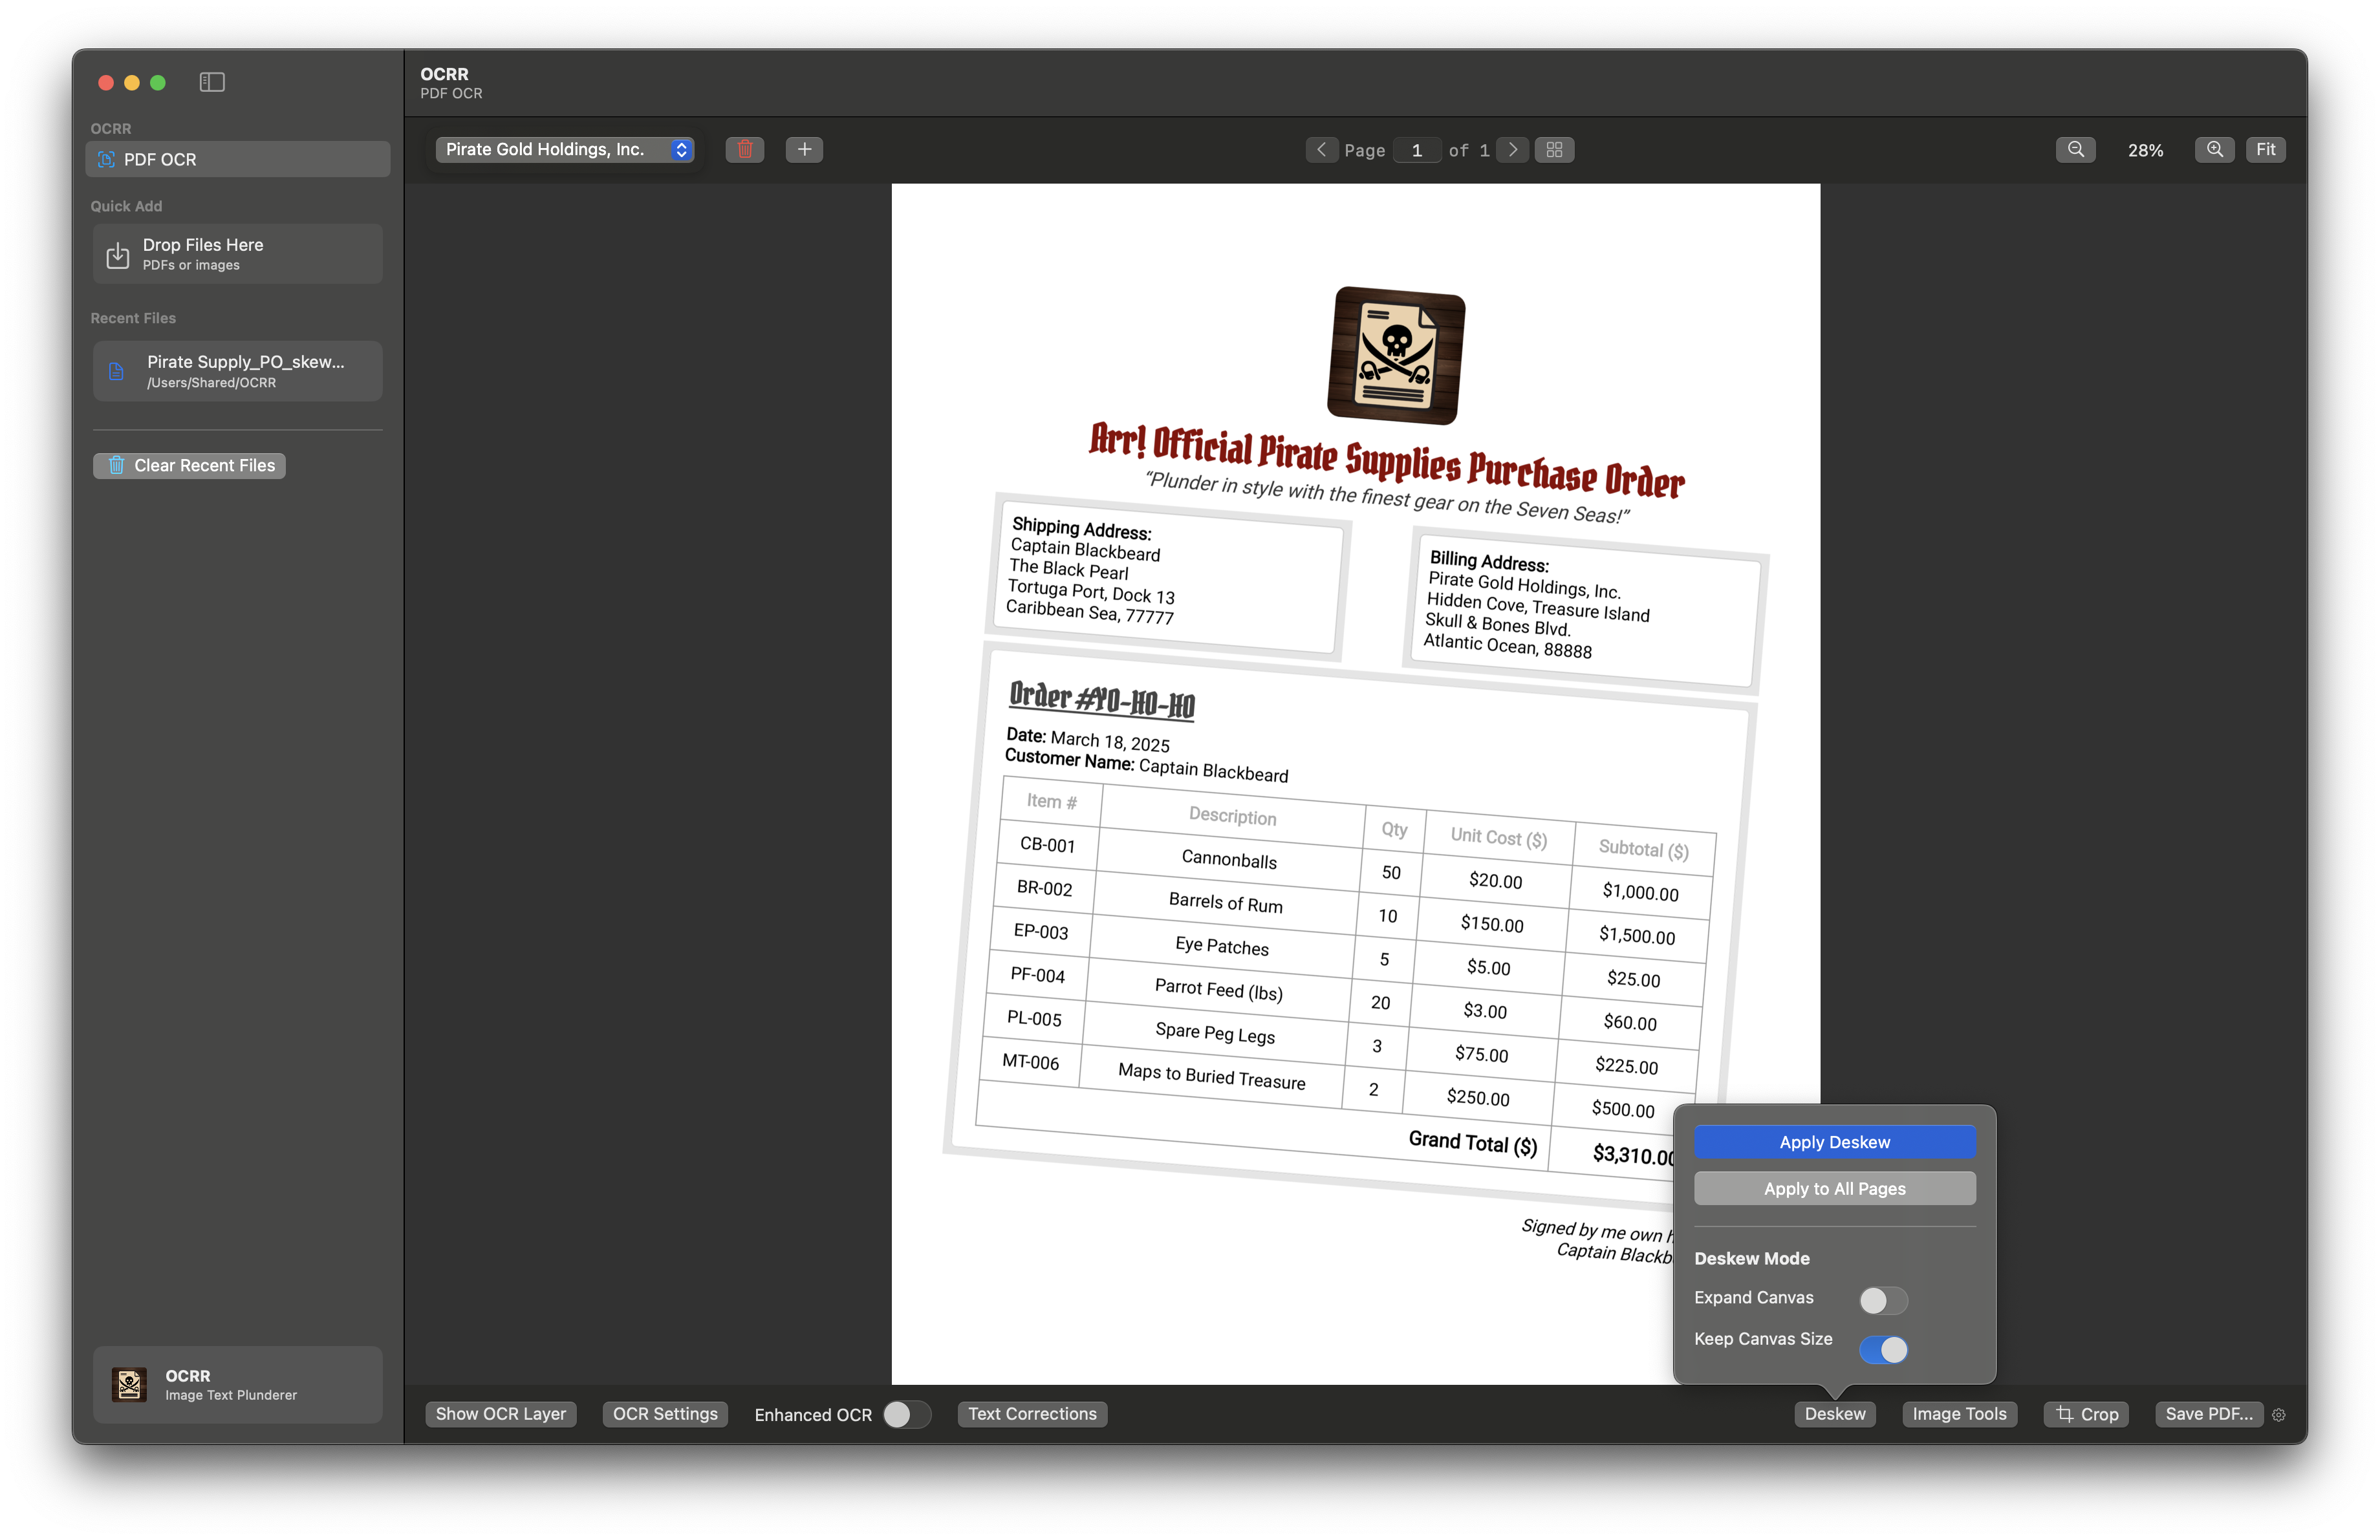Screen dimensions: 2380x1540
Task: Toggle the Expand Canvas switch
Action: click(x=1883, y=1300)
